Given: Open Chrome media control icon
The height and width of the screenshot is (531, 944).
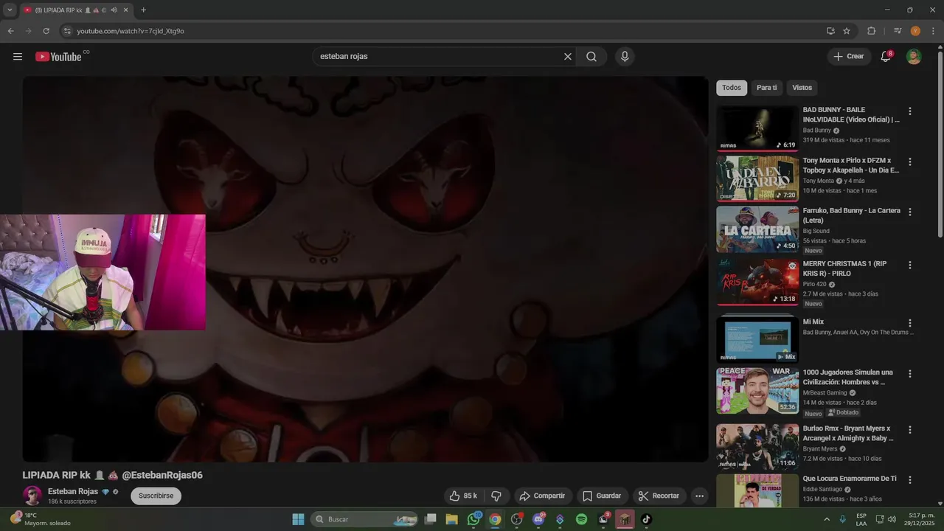Looking at the screenshot, I should (x=898, y=31).
